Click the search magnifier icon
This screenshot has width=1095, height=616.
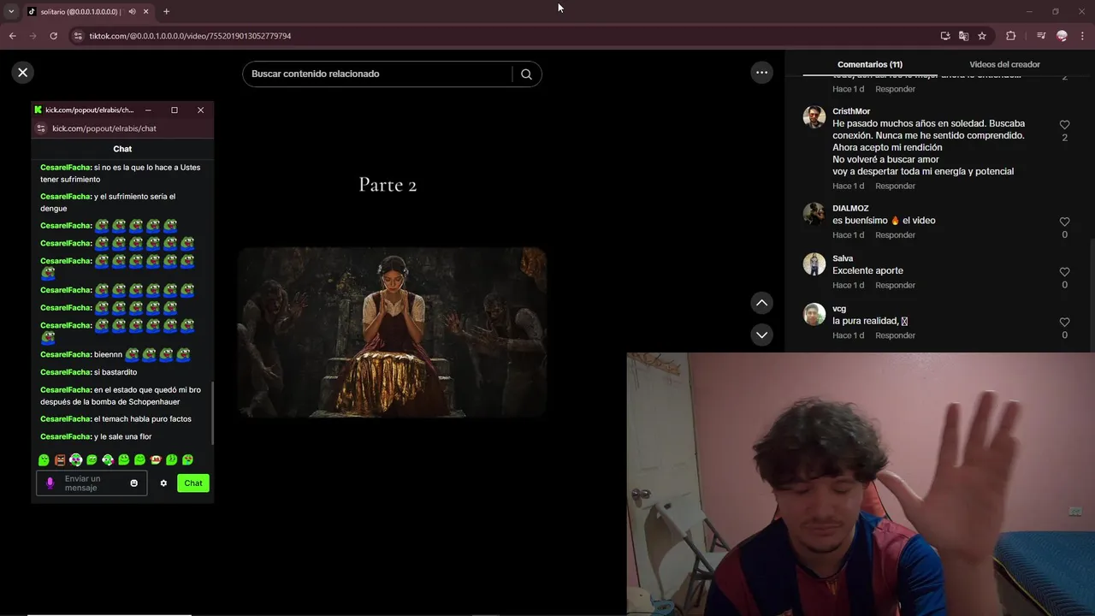(526, 74)
